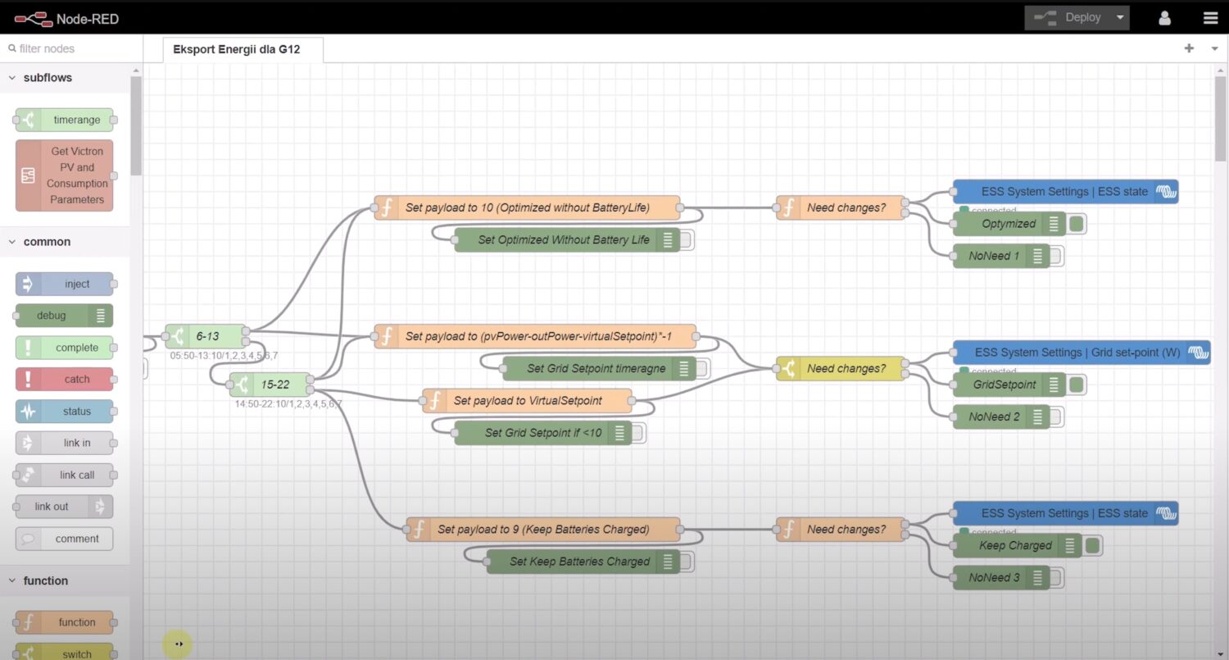Screen dimensions: 1229x660
Task: Add a new flow tab with plus
Action: [x=1189, y=48]
